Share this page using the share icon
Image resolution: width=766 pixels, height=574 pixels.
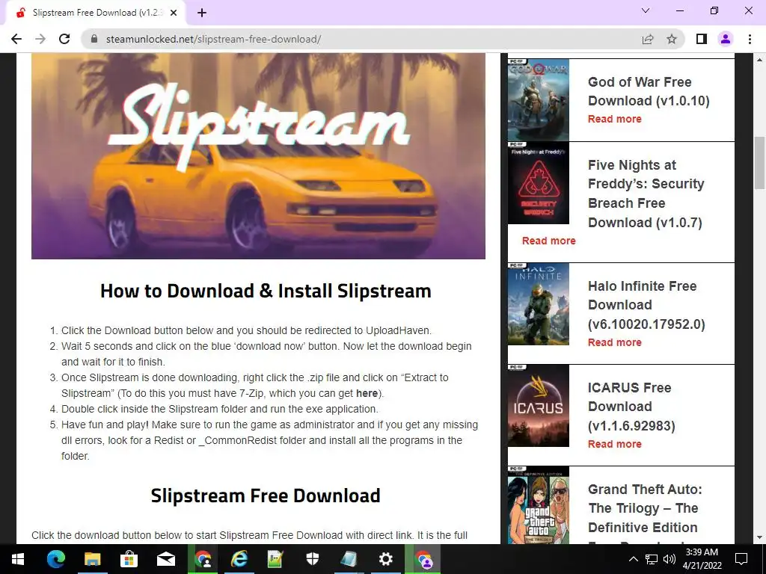point(648,39)
